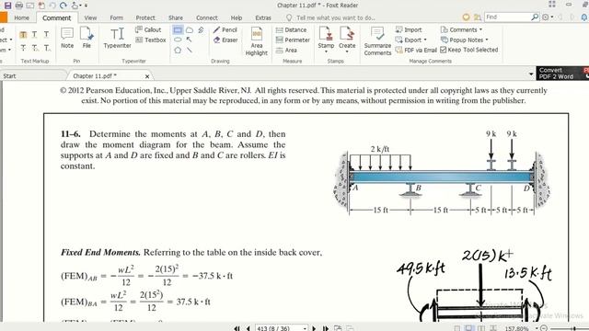
Task: Select the Polygon drawing tool
Action: [178, 50]
